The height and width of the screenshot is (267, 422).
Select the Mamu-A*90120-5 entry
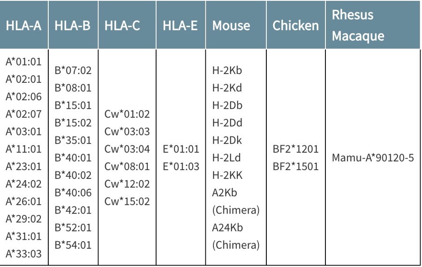(373, 157)
